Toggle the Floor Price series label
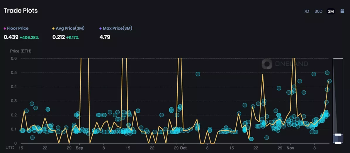Viewport: 350px width, 153px height. 18,29
